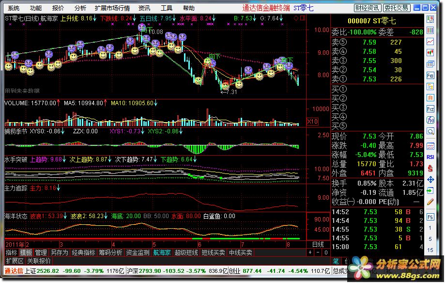The height and width of the screenshot is (283, 445).
Task: Click the red diamond marker atop the chart
Action: tap(296, 18)
